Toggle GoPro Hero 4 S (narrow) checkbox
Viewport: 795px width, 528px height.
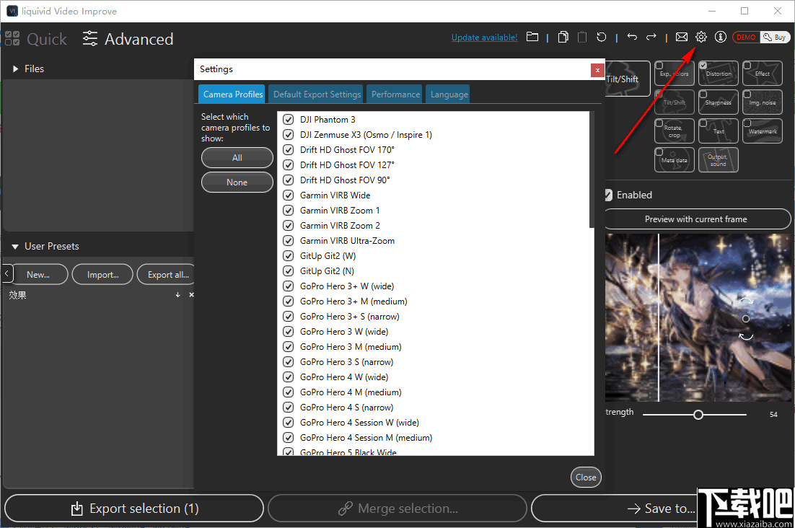coord(288,408)
